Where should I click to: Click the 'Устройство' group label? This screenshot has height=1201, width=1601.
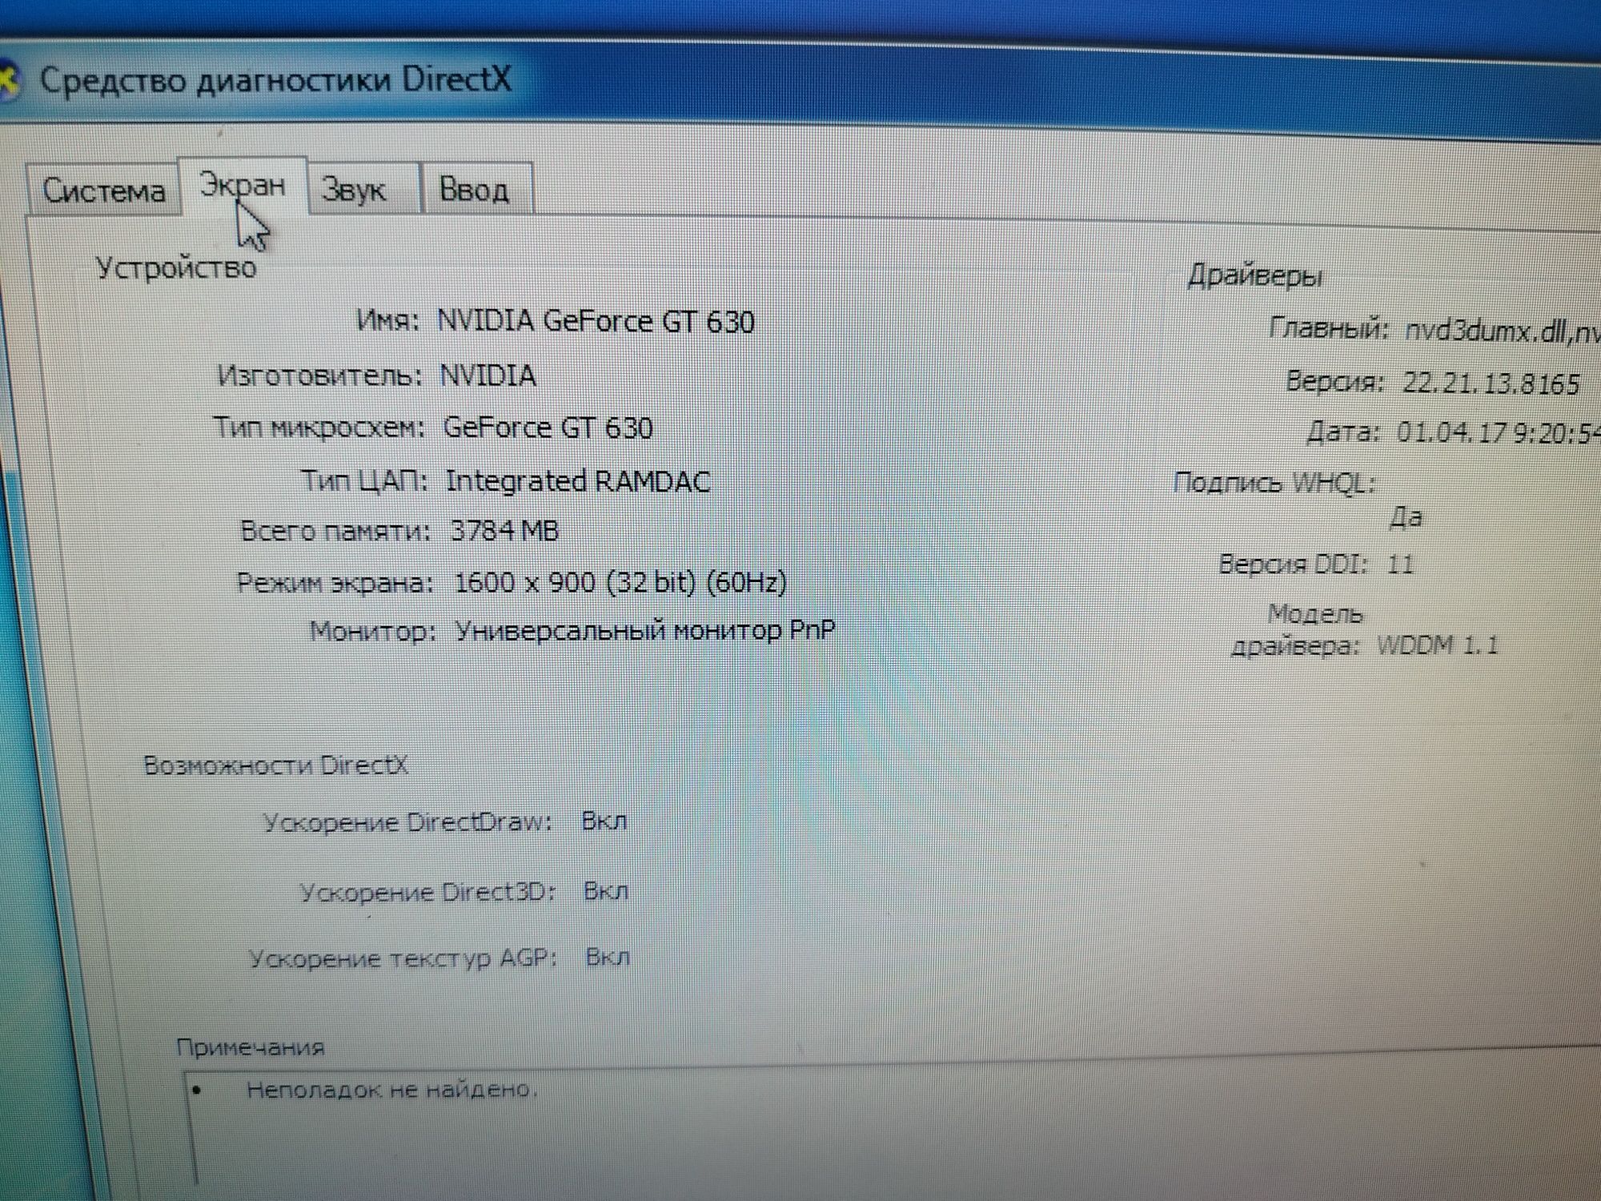pos(176,267)
